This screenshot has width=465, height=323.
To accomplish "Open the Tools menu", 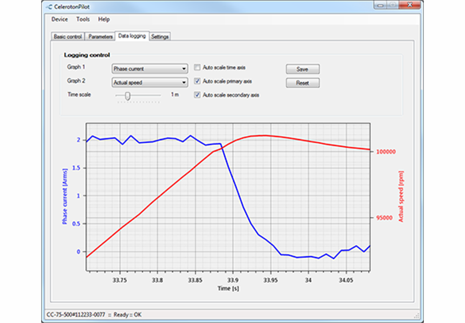I will 83,20.
